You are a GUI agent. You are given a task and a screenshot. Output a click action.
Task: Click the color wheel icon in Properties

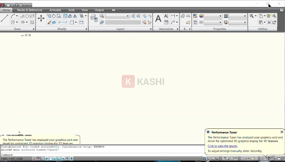[x=201, y=16]
